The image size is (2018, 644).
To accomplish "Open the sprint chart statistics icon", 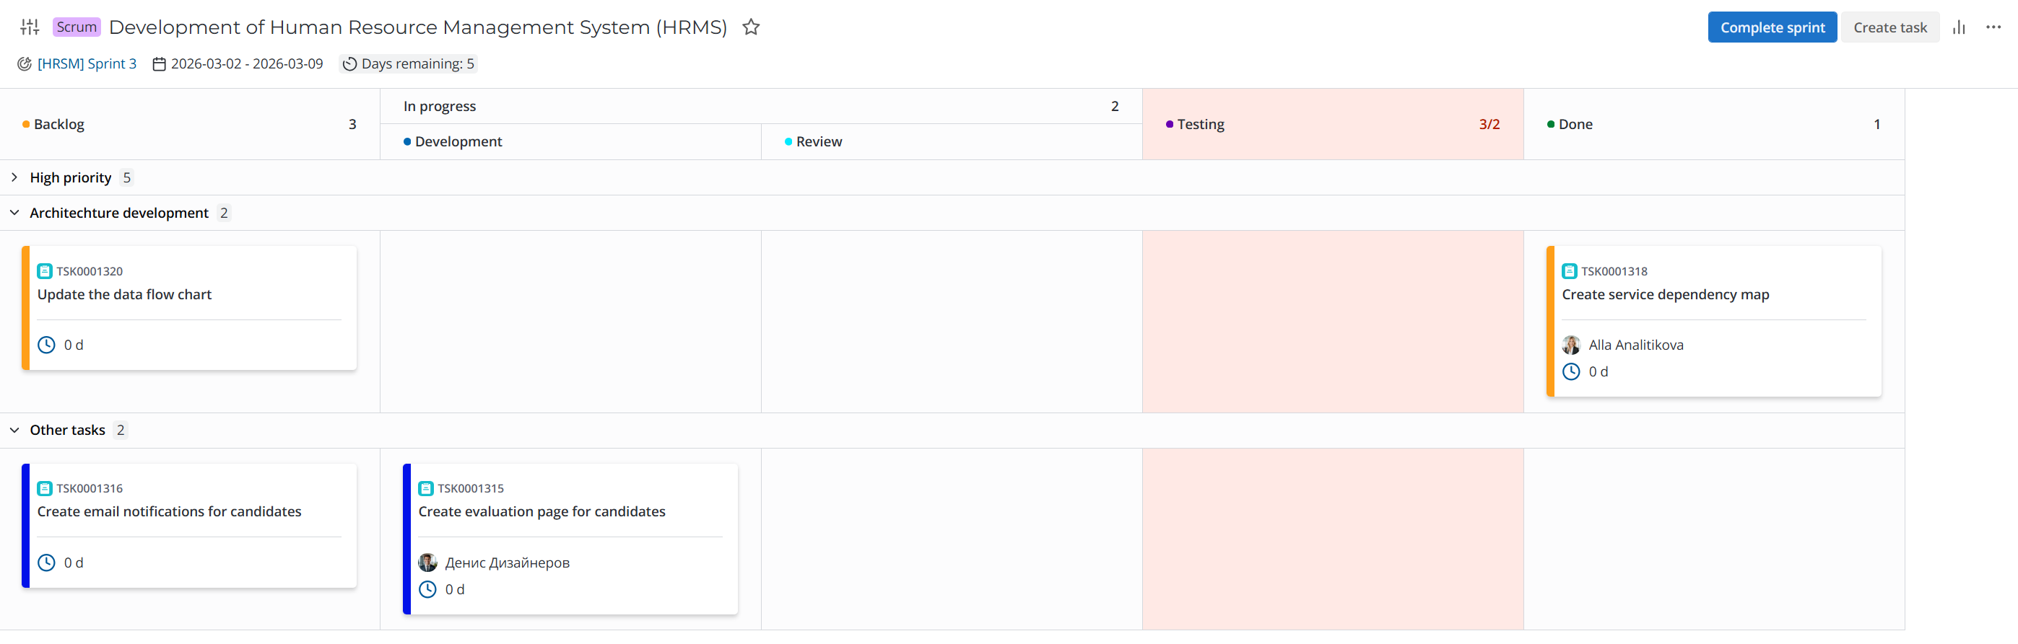I will (1959, 27).
